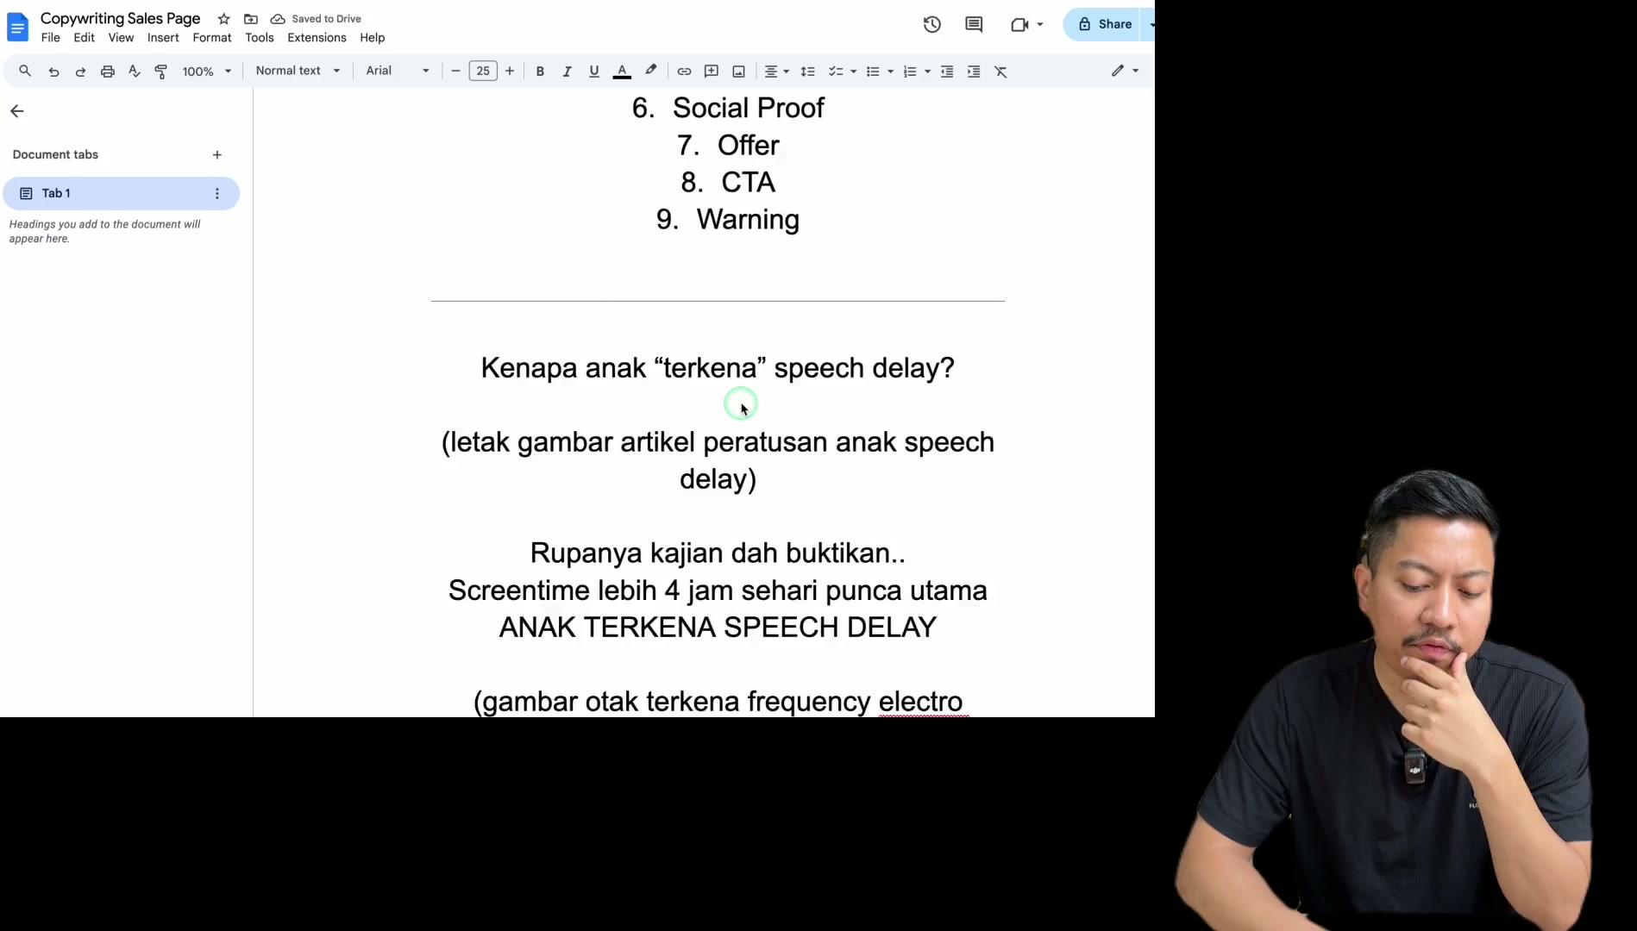The image size is (1637, 931).
Task: Add a comment from the toolbar
Action: click(712, 72)
